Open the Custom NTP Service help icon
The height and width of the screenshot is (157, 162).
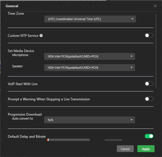pos(41,36)
